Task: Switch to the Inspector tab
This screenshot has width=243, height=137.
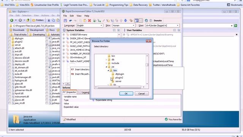Action: tap(69, 92)
